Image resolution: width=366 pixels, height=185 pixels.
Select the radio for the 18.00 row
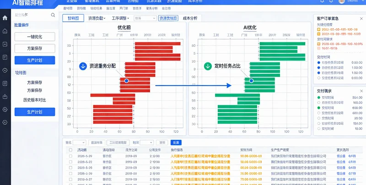click(x=318, y=128)
